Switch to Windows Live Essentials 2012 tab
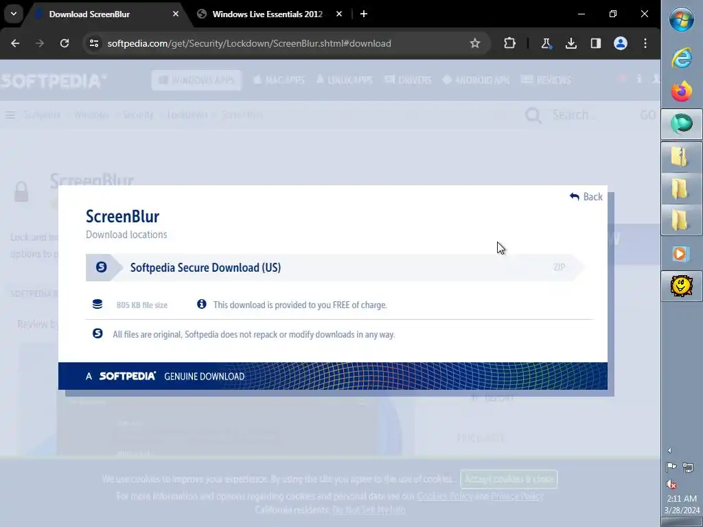The image size is (703, 527). pos(270,14)
